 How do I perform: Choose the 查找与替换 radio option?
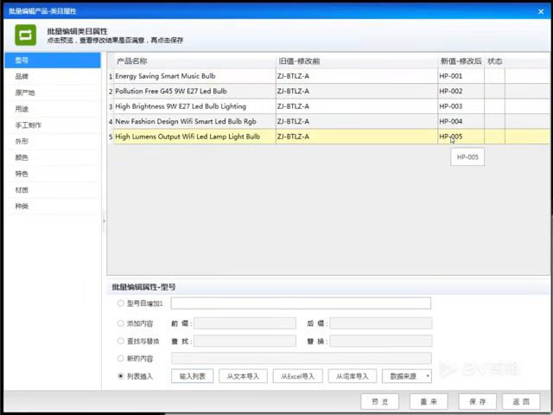[121, 341]
